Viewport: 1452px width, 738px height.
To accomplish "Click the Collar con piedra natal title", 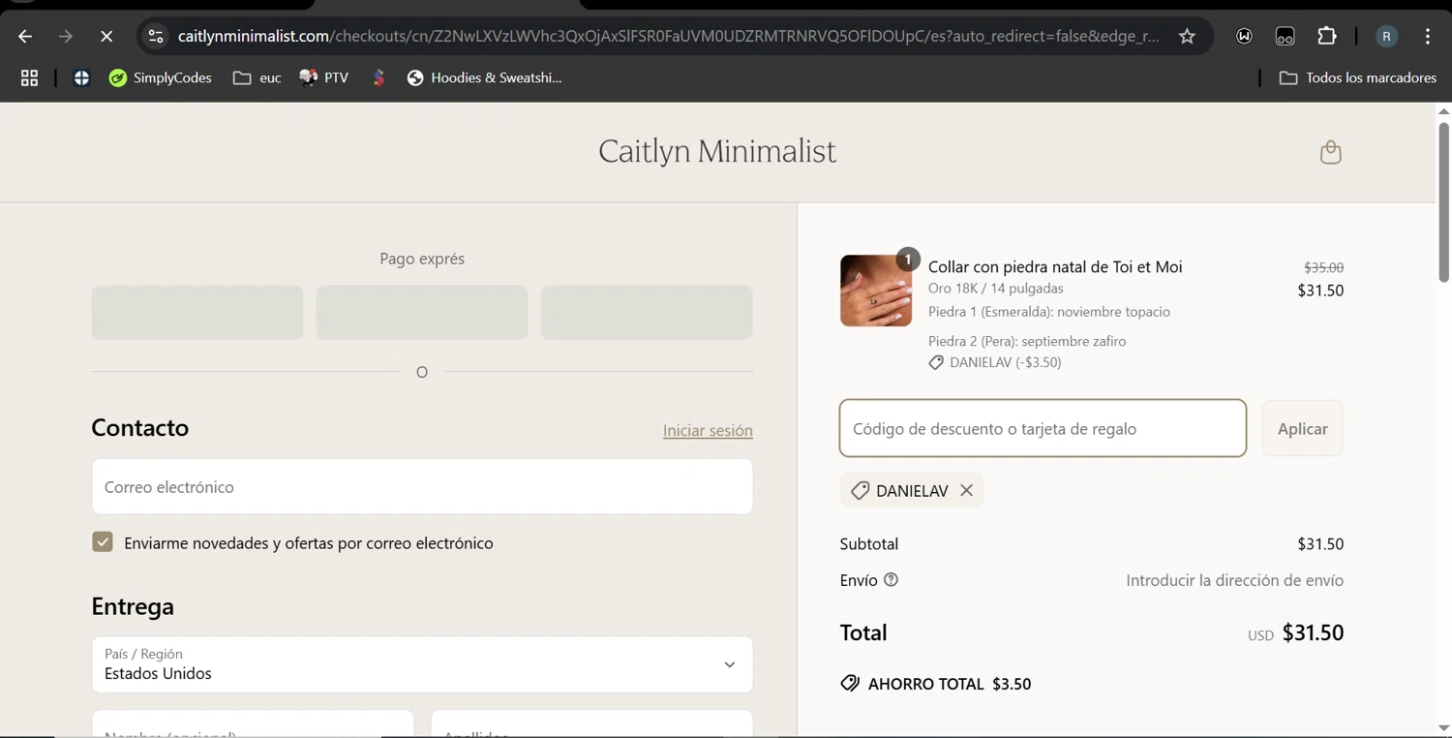I will (1055, 266).
